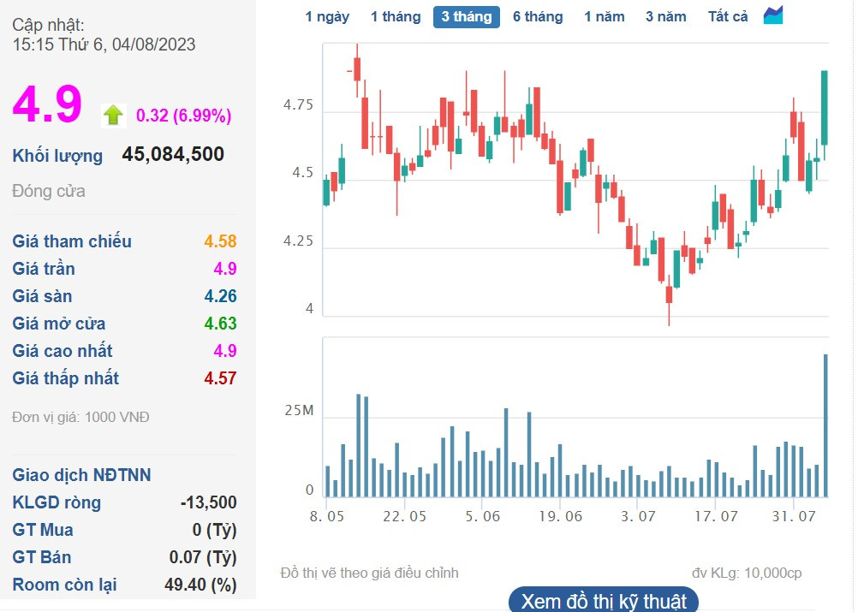The width and height of the screenshot is (858, 612).
Task: Click the Giao dịch NĐTNN heading
Action: point(81,475)
